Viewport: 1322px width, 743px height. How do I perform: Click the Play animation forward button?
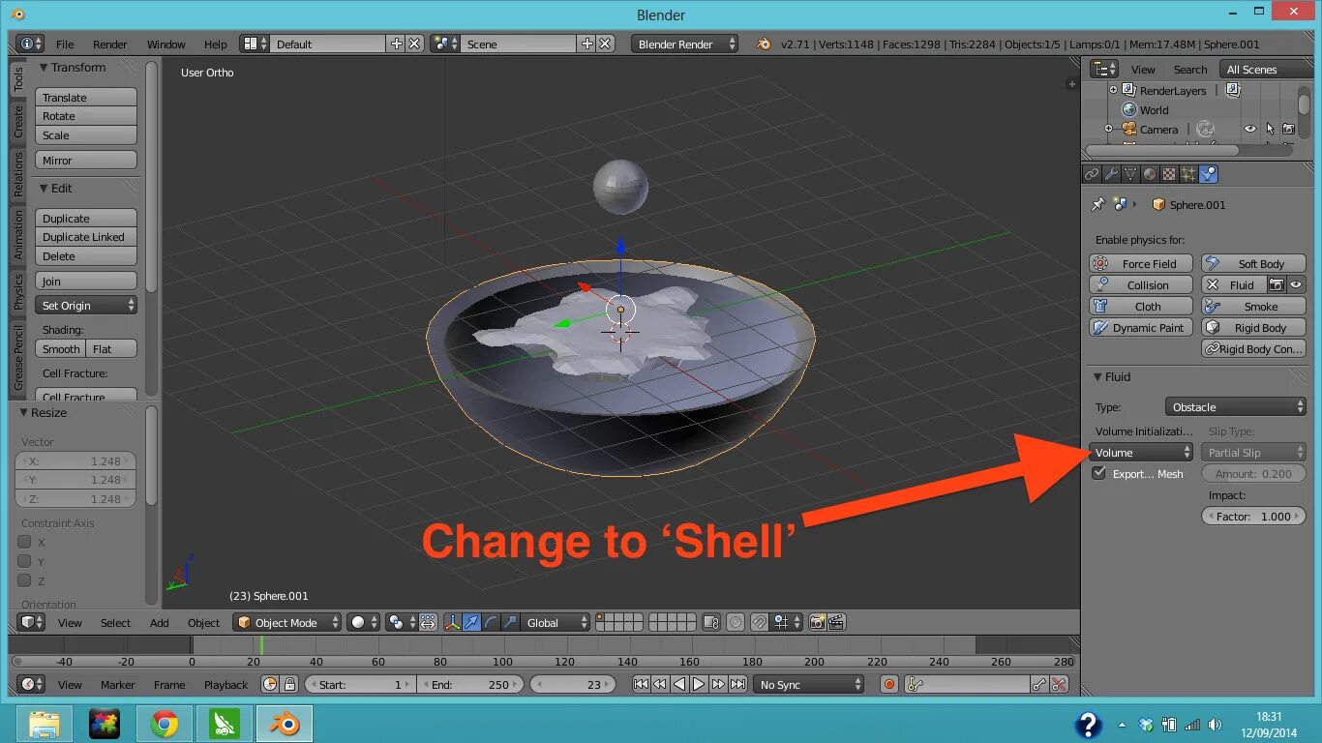(699, 684)
